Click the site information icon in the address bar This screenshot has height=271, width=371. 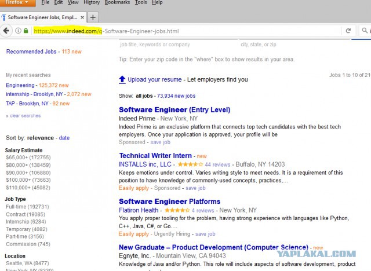click(18, 31)
